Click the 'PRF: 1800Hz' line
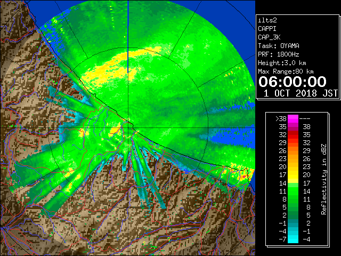This screenshot has height=256, width=341. point(279,54)
